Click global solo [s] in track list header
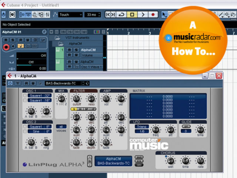Screen dimensions: 237x178 click(x=70, y=32)
